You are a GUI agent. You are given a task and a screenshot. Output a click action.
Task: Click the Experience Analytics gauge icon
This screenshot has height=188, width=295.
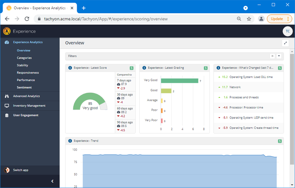[7, 42]
